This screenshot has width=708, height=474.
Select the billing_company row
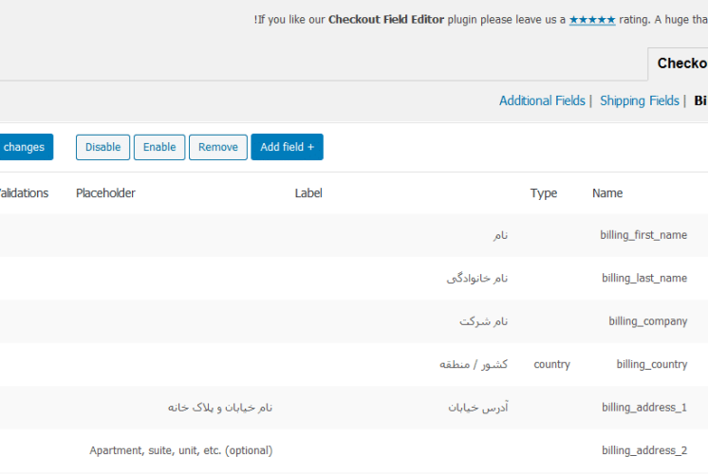354,321
